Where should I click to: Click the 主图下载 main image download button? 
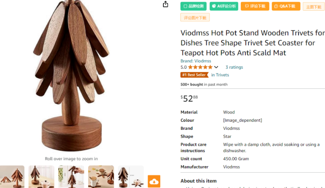(x=313, y=7)
